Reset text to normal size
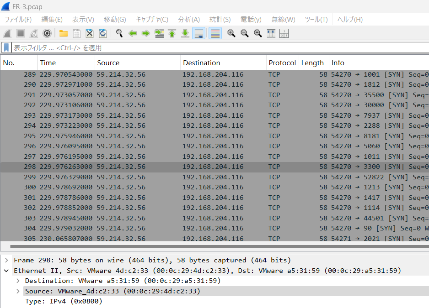The width and height of the screenshot is (429, 308). point(258,33)
